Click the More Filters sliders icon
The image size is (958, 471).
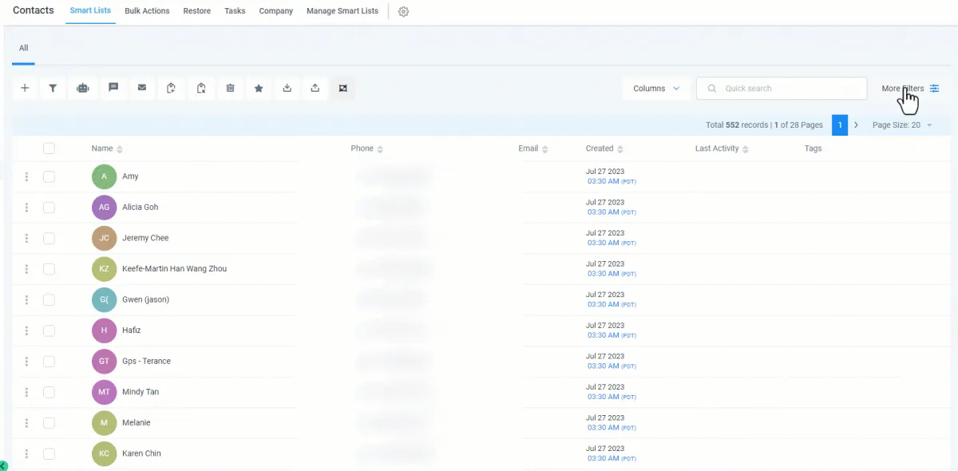coord(934,89)
